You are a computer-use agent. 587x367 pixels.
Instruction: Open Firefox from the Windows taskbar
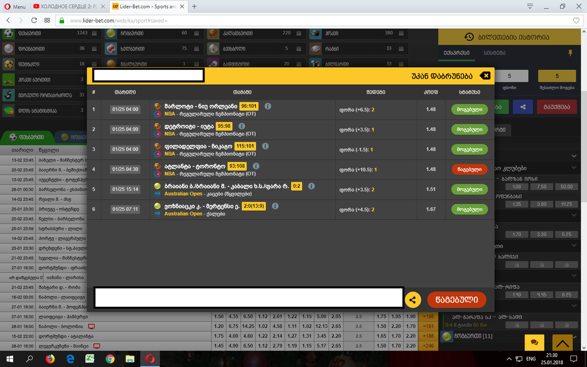point(50,359)
